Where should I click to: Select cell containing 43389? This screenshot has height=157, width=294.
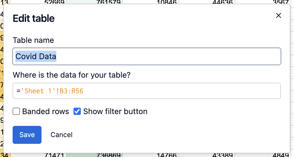[222, 155]
